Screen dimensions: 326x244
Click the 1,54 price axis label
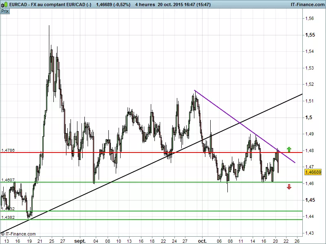click(x=309, y=51)
